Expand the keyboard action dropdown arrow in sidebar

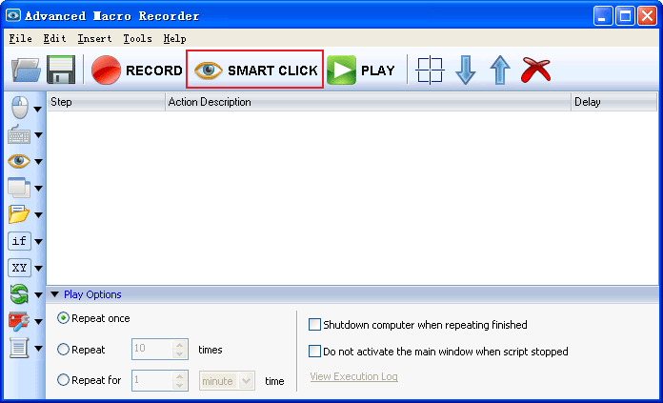point(38,135)
